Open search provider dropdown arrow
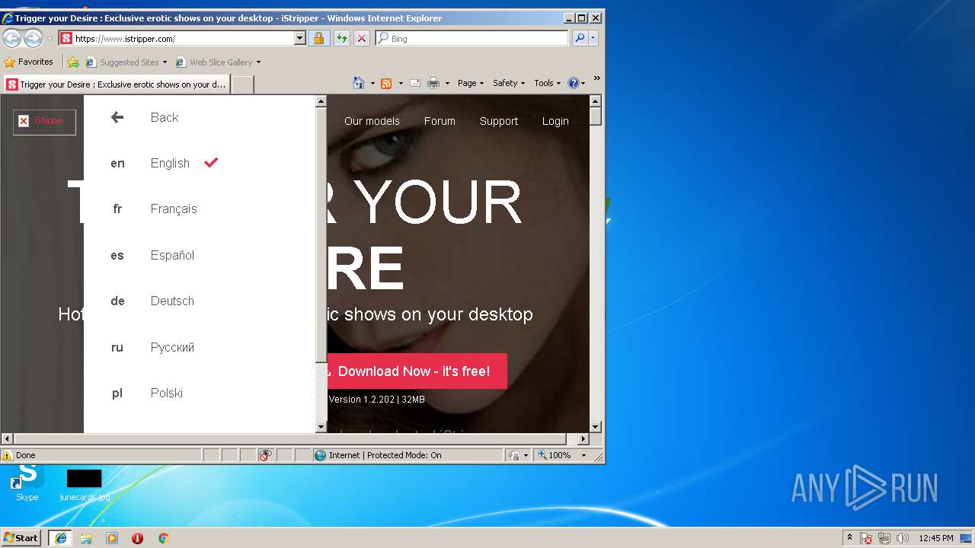 593,38
